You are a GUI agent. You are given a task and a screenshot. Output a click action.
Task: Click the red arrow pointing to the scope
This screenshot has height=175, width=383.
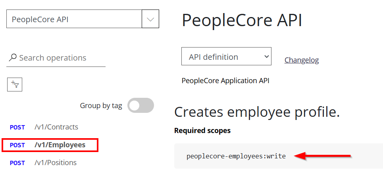[x=322, y=156]
